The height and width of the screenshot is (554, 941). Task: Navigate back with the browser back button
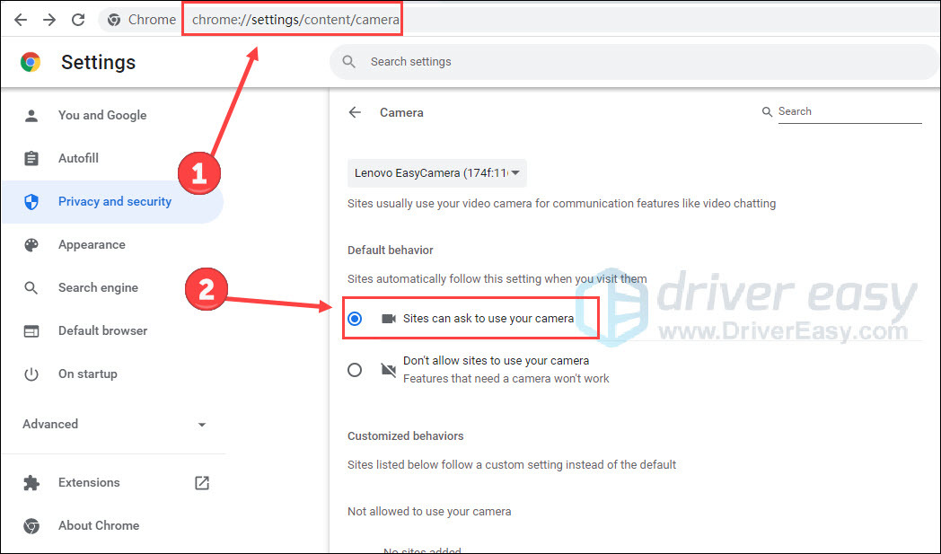click(x=20, y=19)
